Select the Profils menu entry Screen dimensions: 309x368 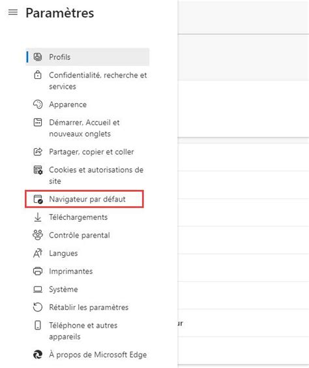point(87,57)
